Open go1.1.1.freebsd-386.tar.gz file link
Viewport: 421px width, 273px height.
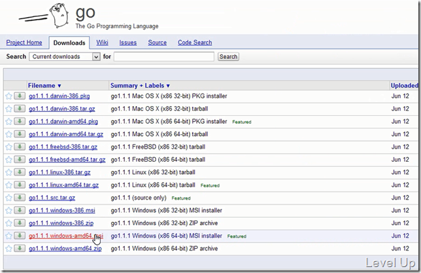tap(63, 147)
